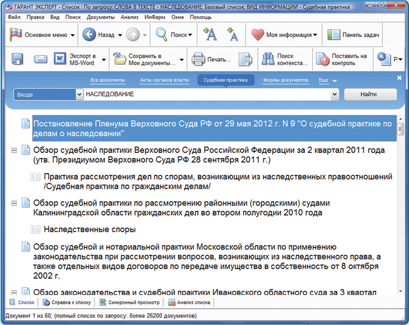Click the print preview icon
Image resolution: width=409 pixels, height=325 pixels.
tap(245, 59)
